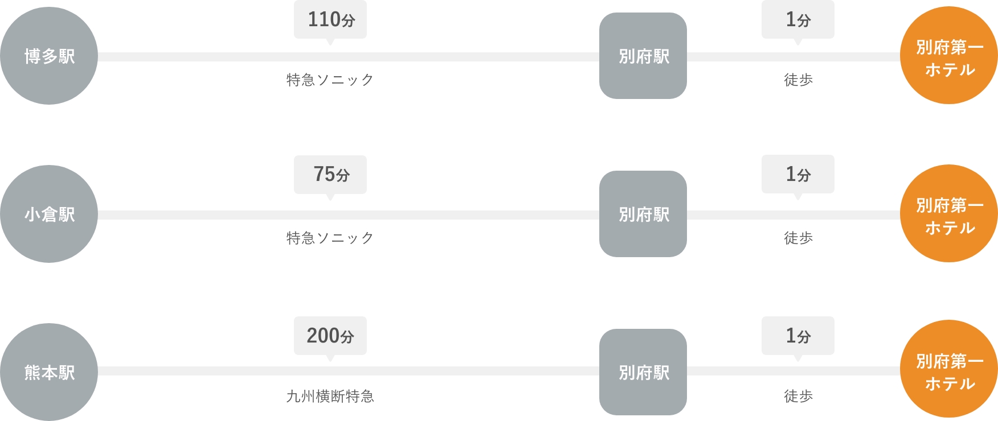This screenshot has height=421, width=998.
Task: Click orange 別府第一ホテル circle in 熊本駅 row
Action: [949, 369]
